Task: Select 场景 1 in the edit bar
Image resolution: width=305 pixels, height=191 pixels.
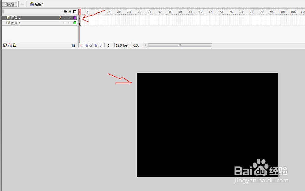Action: tap(37, 4)
